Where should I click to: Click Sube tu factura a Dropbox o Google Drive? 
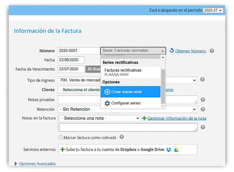pos(115,150)
